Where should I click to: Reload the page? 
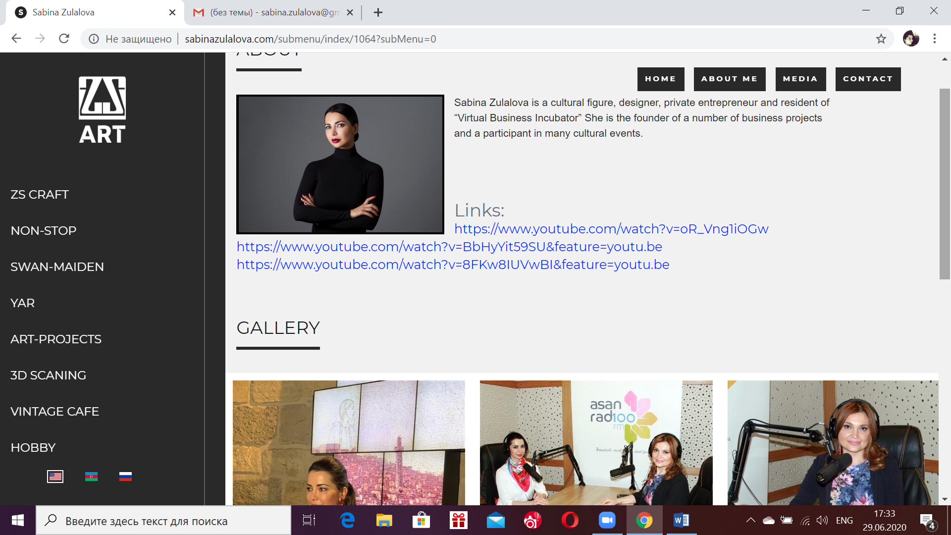[64, 39]
